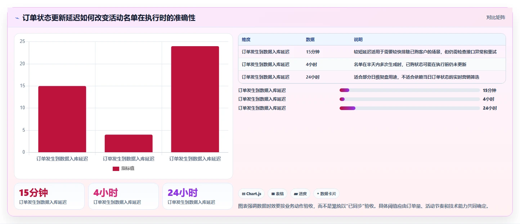This screenshot has width=520, height=224.
Task: Click the chart bar with value 15
Action: click(62, 119)
